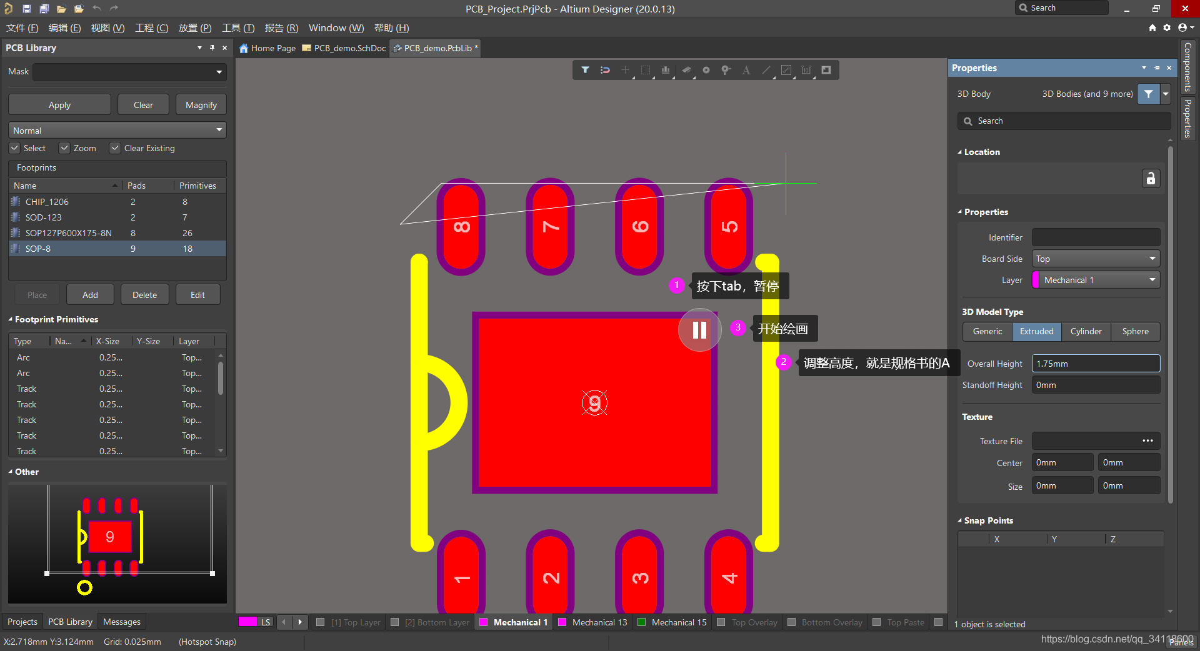Toggle Top Paste layer visibility box
This screenshot has height=651, width=1200.
tap(877, 622)
